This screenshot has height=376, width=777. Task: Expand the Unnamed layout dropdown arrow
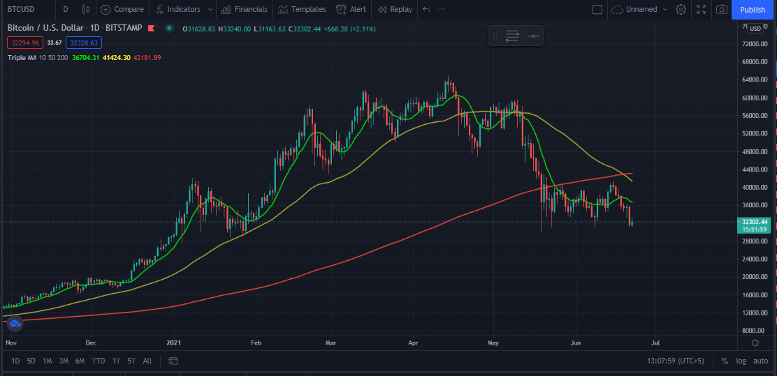click(665, 9)
